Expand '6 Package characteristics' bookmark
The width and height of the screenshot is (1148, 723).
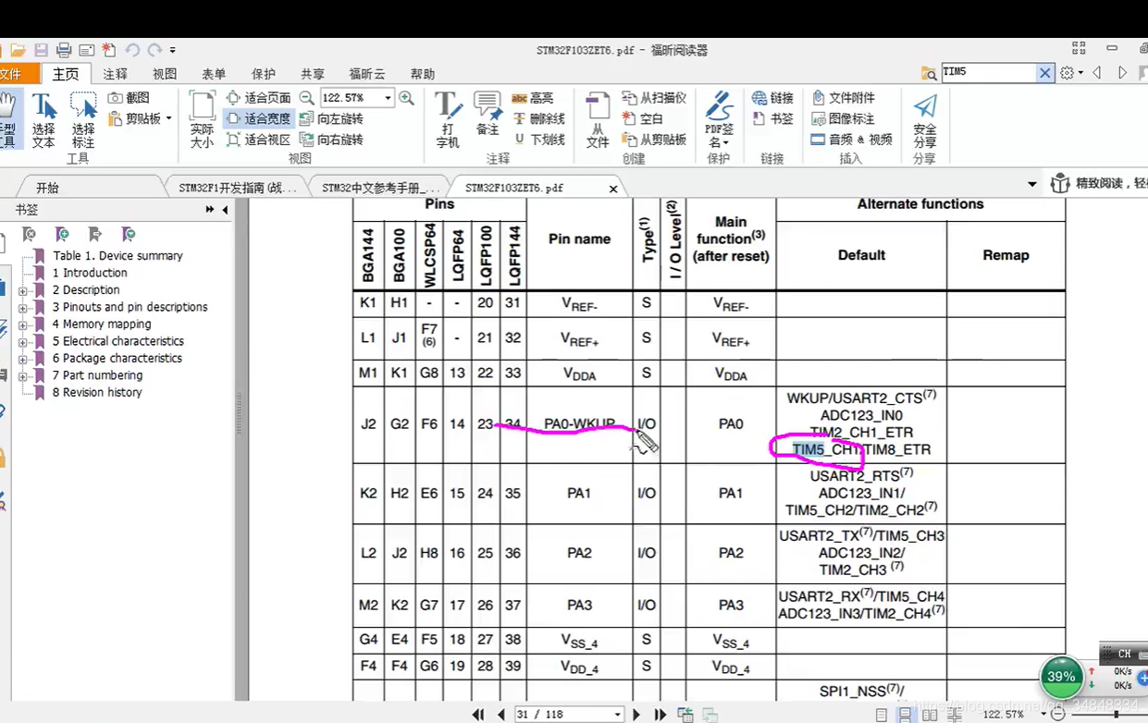(23, 359)
